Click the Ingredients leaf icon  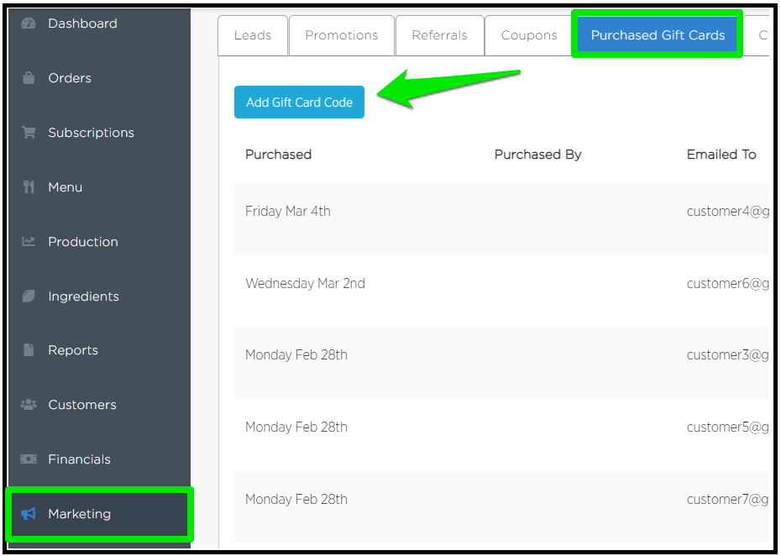pos(29,296)
